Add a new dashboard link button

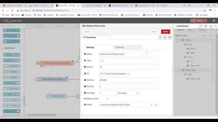point(211,36)
